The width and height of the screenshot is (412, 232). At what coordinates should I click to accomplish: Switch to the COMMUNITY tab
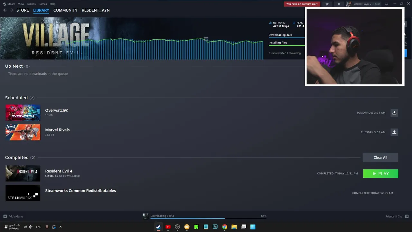click(65, 10)
